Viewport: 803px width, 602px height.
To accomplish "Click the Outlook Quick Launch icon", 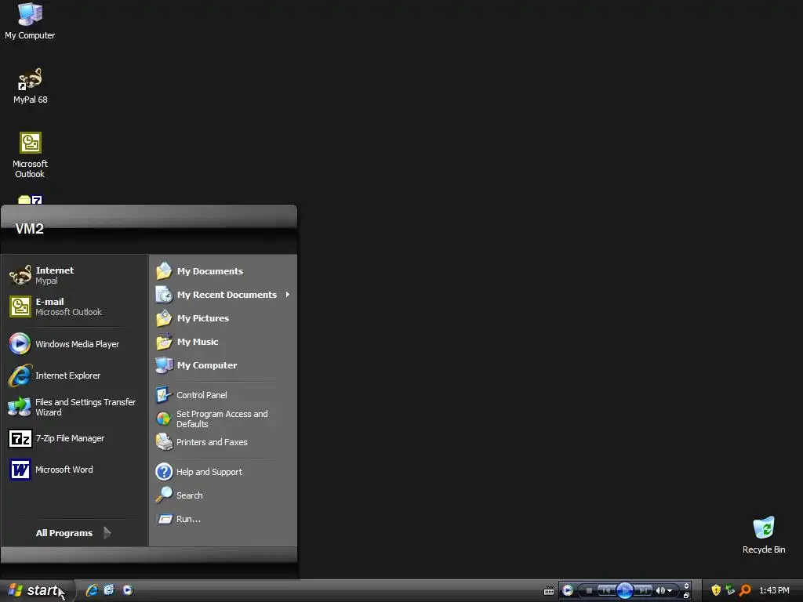I will pyautogui.click(x=109, y=590).
